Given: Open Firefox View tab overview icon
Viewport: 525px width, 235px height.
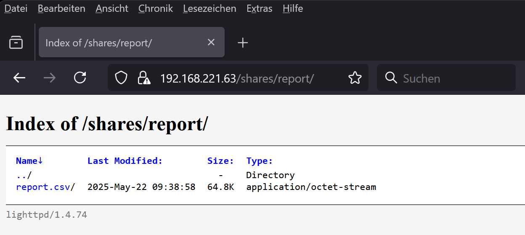Looking at the screenshot, I should [x=16, y=43].
